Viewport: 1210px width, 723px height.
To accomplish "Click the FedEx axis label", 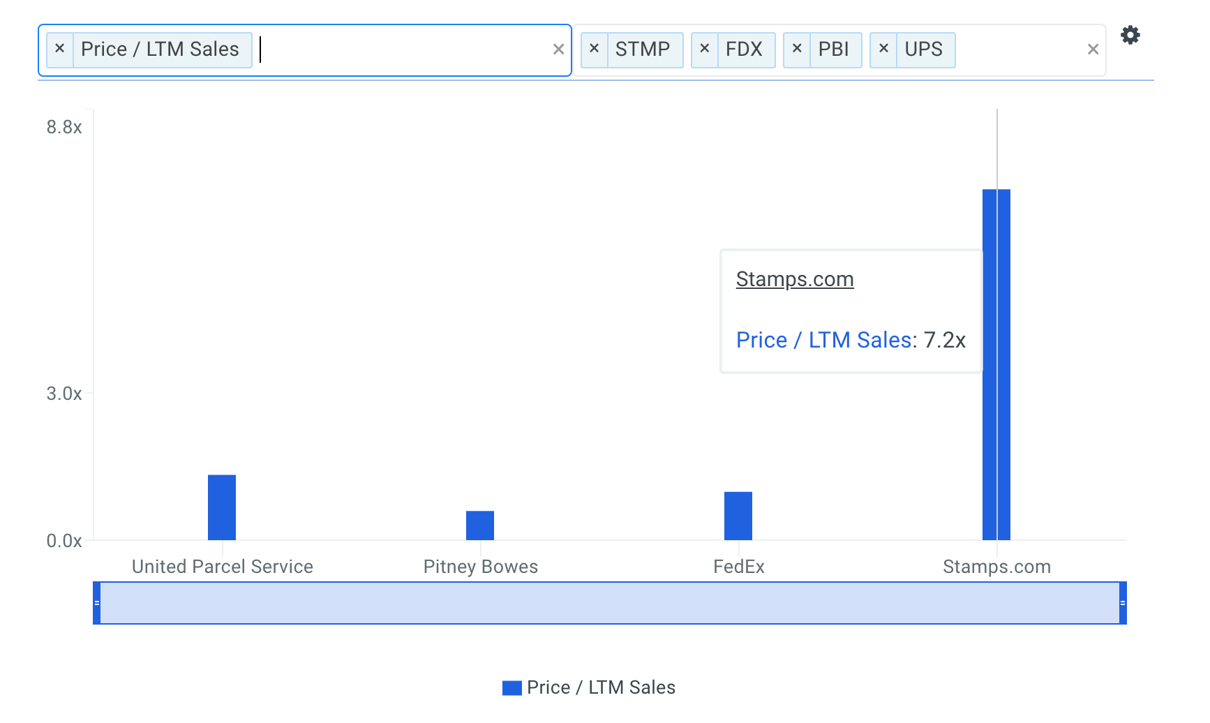I will coord(739,567).
